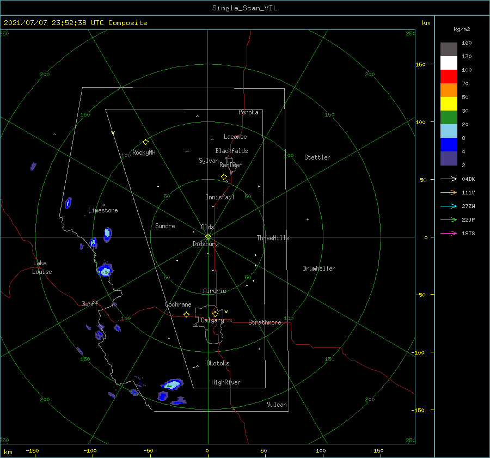Click the Sylvan label

coord(209,161)
